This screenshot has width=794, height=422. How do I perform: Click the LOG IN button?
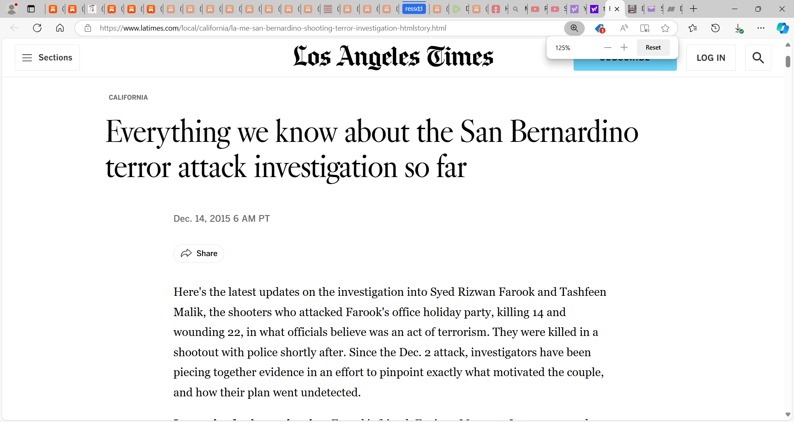click(x=711, y=58)
